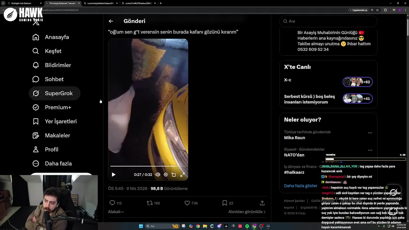The image size is (409, 230).
Task: Expand the browser tab search chevron
Action: (x=4, y=3)
